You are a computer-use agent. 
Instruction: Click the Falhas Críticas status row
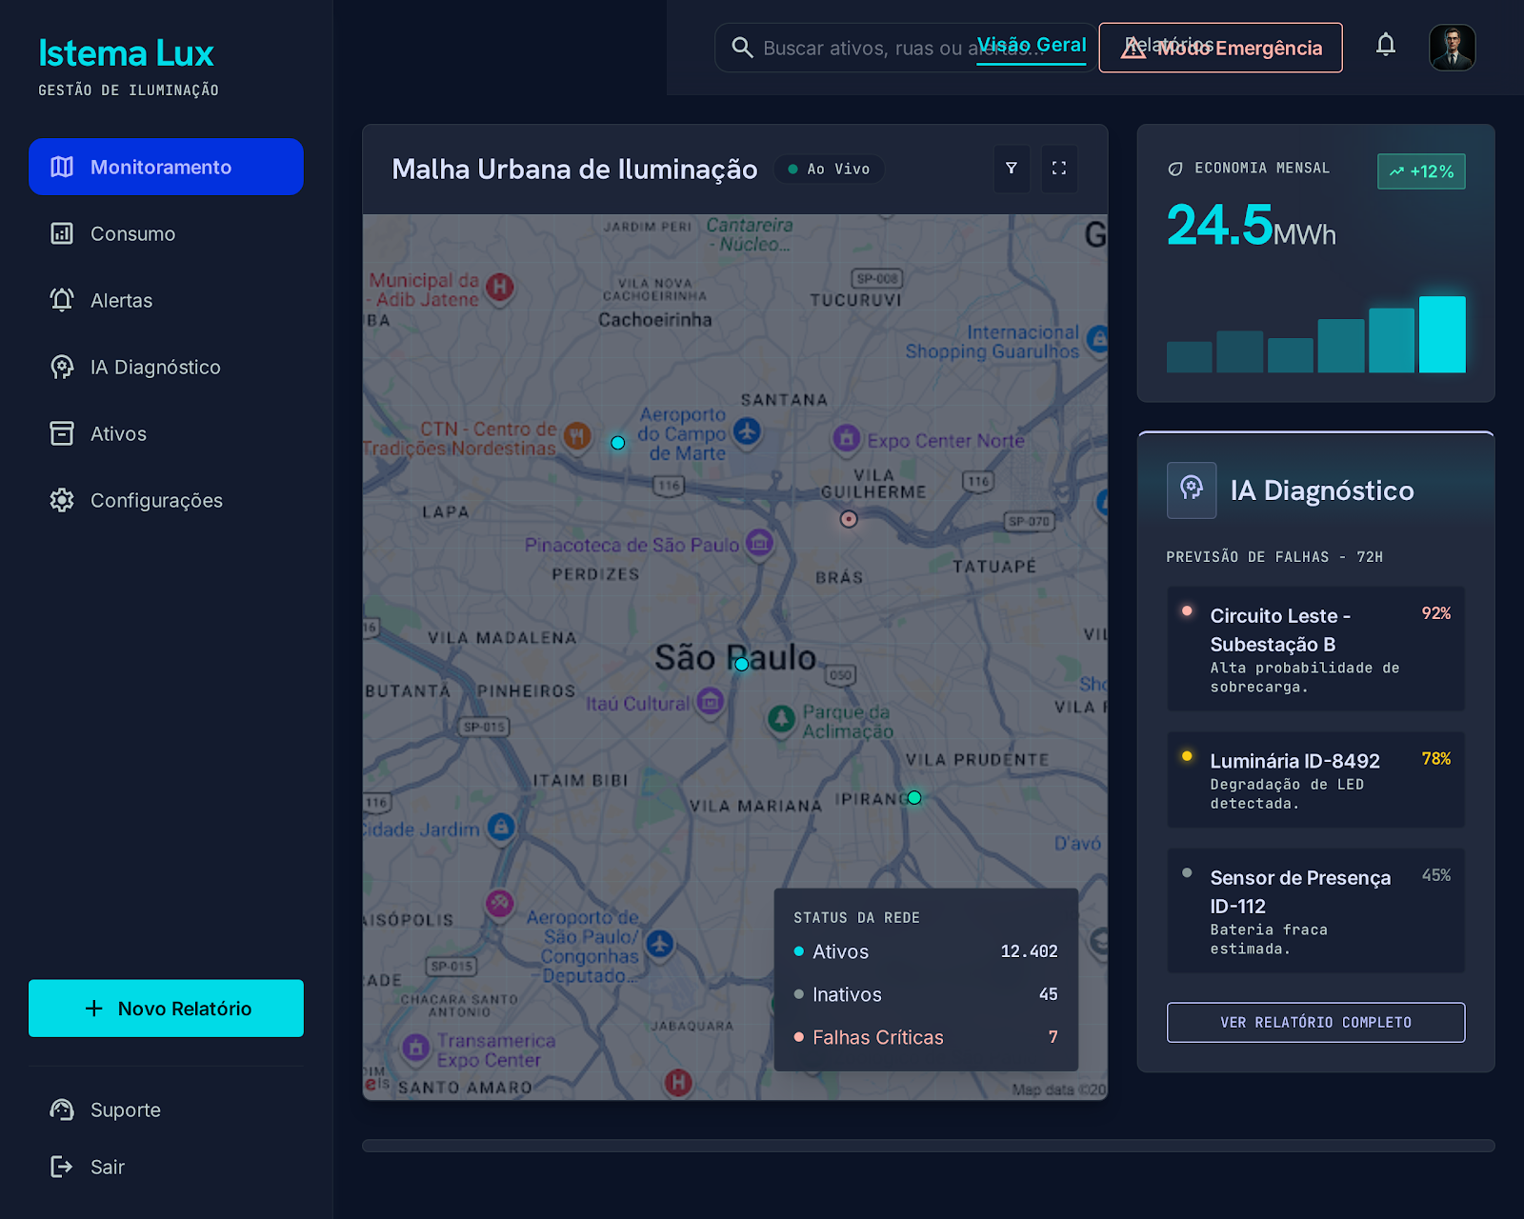(926, 1037)
